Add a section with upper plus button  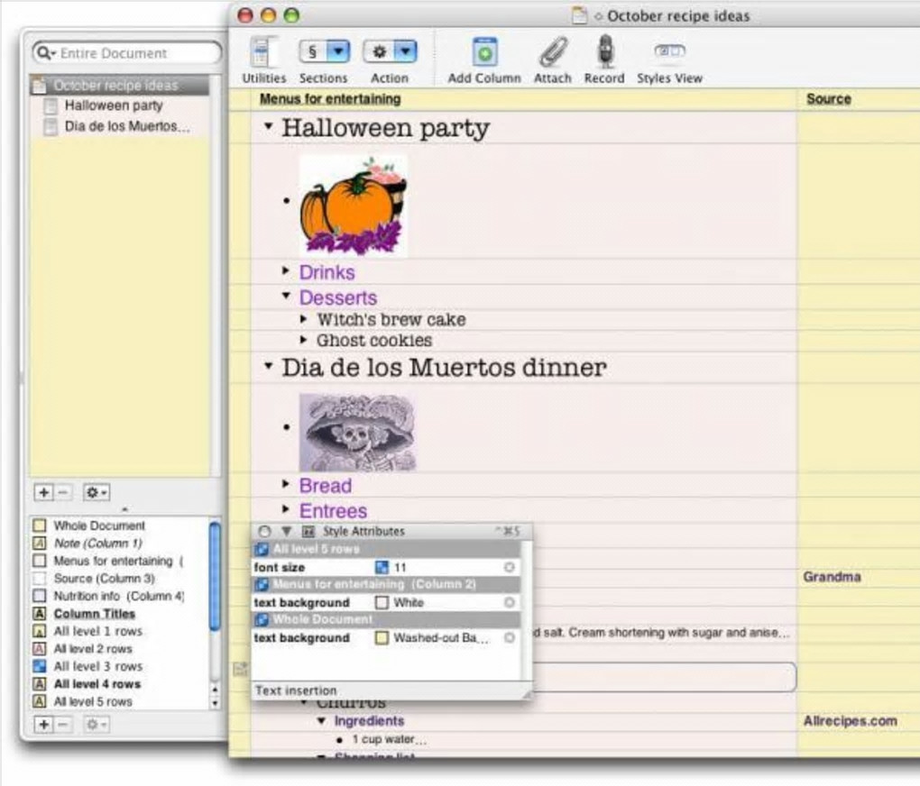click(x=44, y=493)
